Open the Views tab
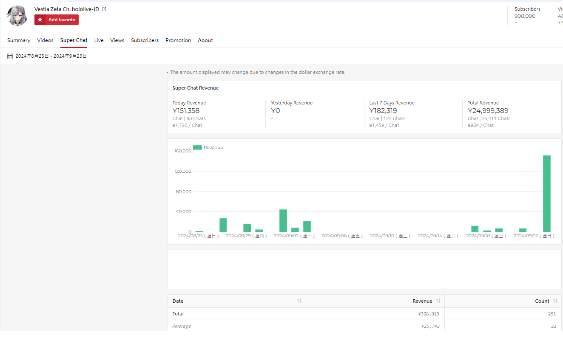563x343 pixels. 117,40
